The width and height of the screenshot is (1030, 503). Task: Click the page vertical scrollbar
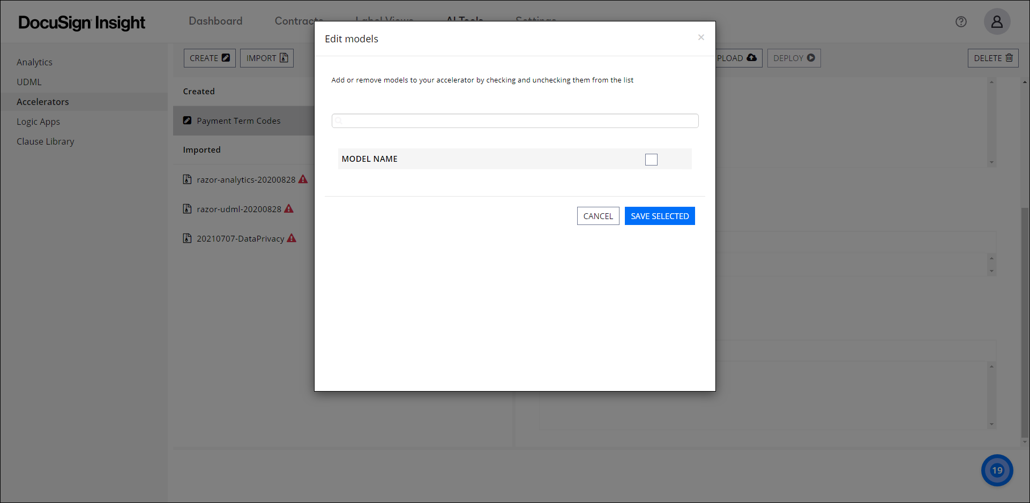1025,322
